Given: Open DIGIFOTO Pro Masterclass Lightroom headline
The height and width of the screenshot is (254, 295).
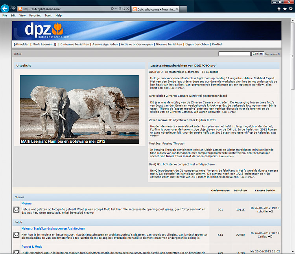Looking at the screenshot, I should (184, 72).
